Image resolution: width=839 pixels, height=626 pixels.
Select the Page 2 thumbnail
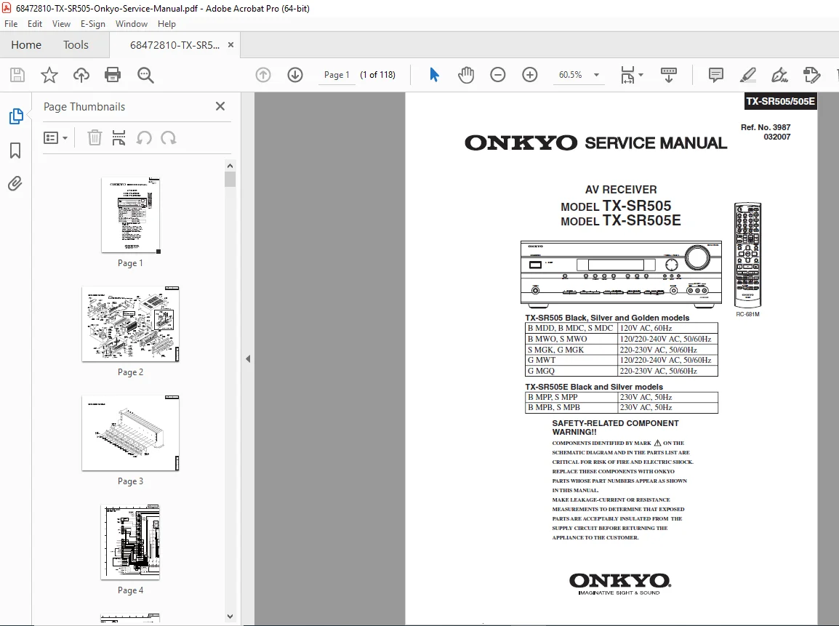tap(131, 324)
